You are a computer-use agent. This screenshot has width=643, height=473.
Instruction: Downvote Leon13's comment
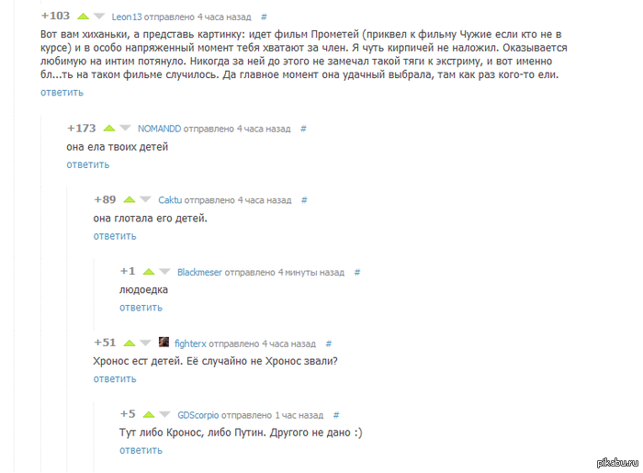click(99, 17)
